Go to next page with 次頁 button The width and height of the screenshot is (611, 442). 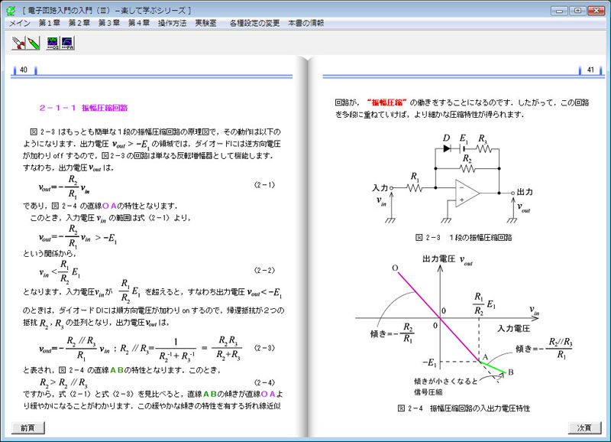[584, 427]
